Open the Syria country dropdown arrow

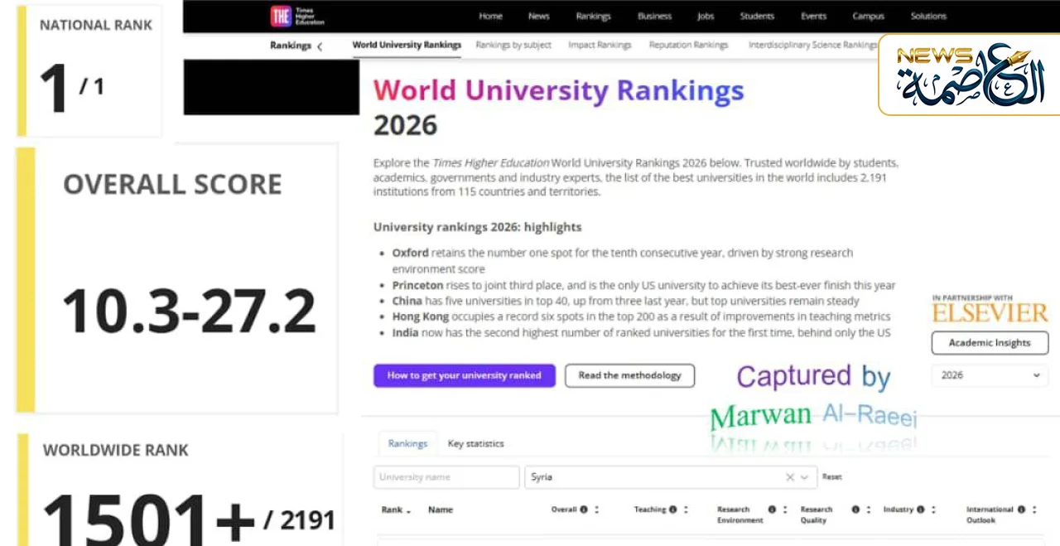pyautogui.click(x=804, y=477)
